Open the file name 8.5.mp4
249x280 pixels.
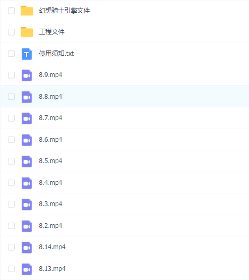click(x=50, y=161)
